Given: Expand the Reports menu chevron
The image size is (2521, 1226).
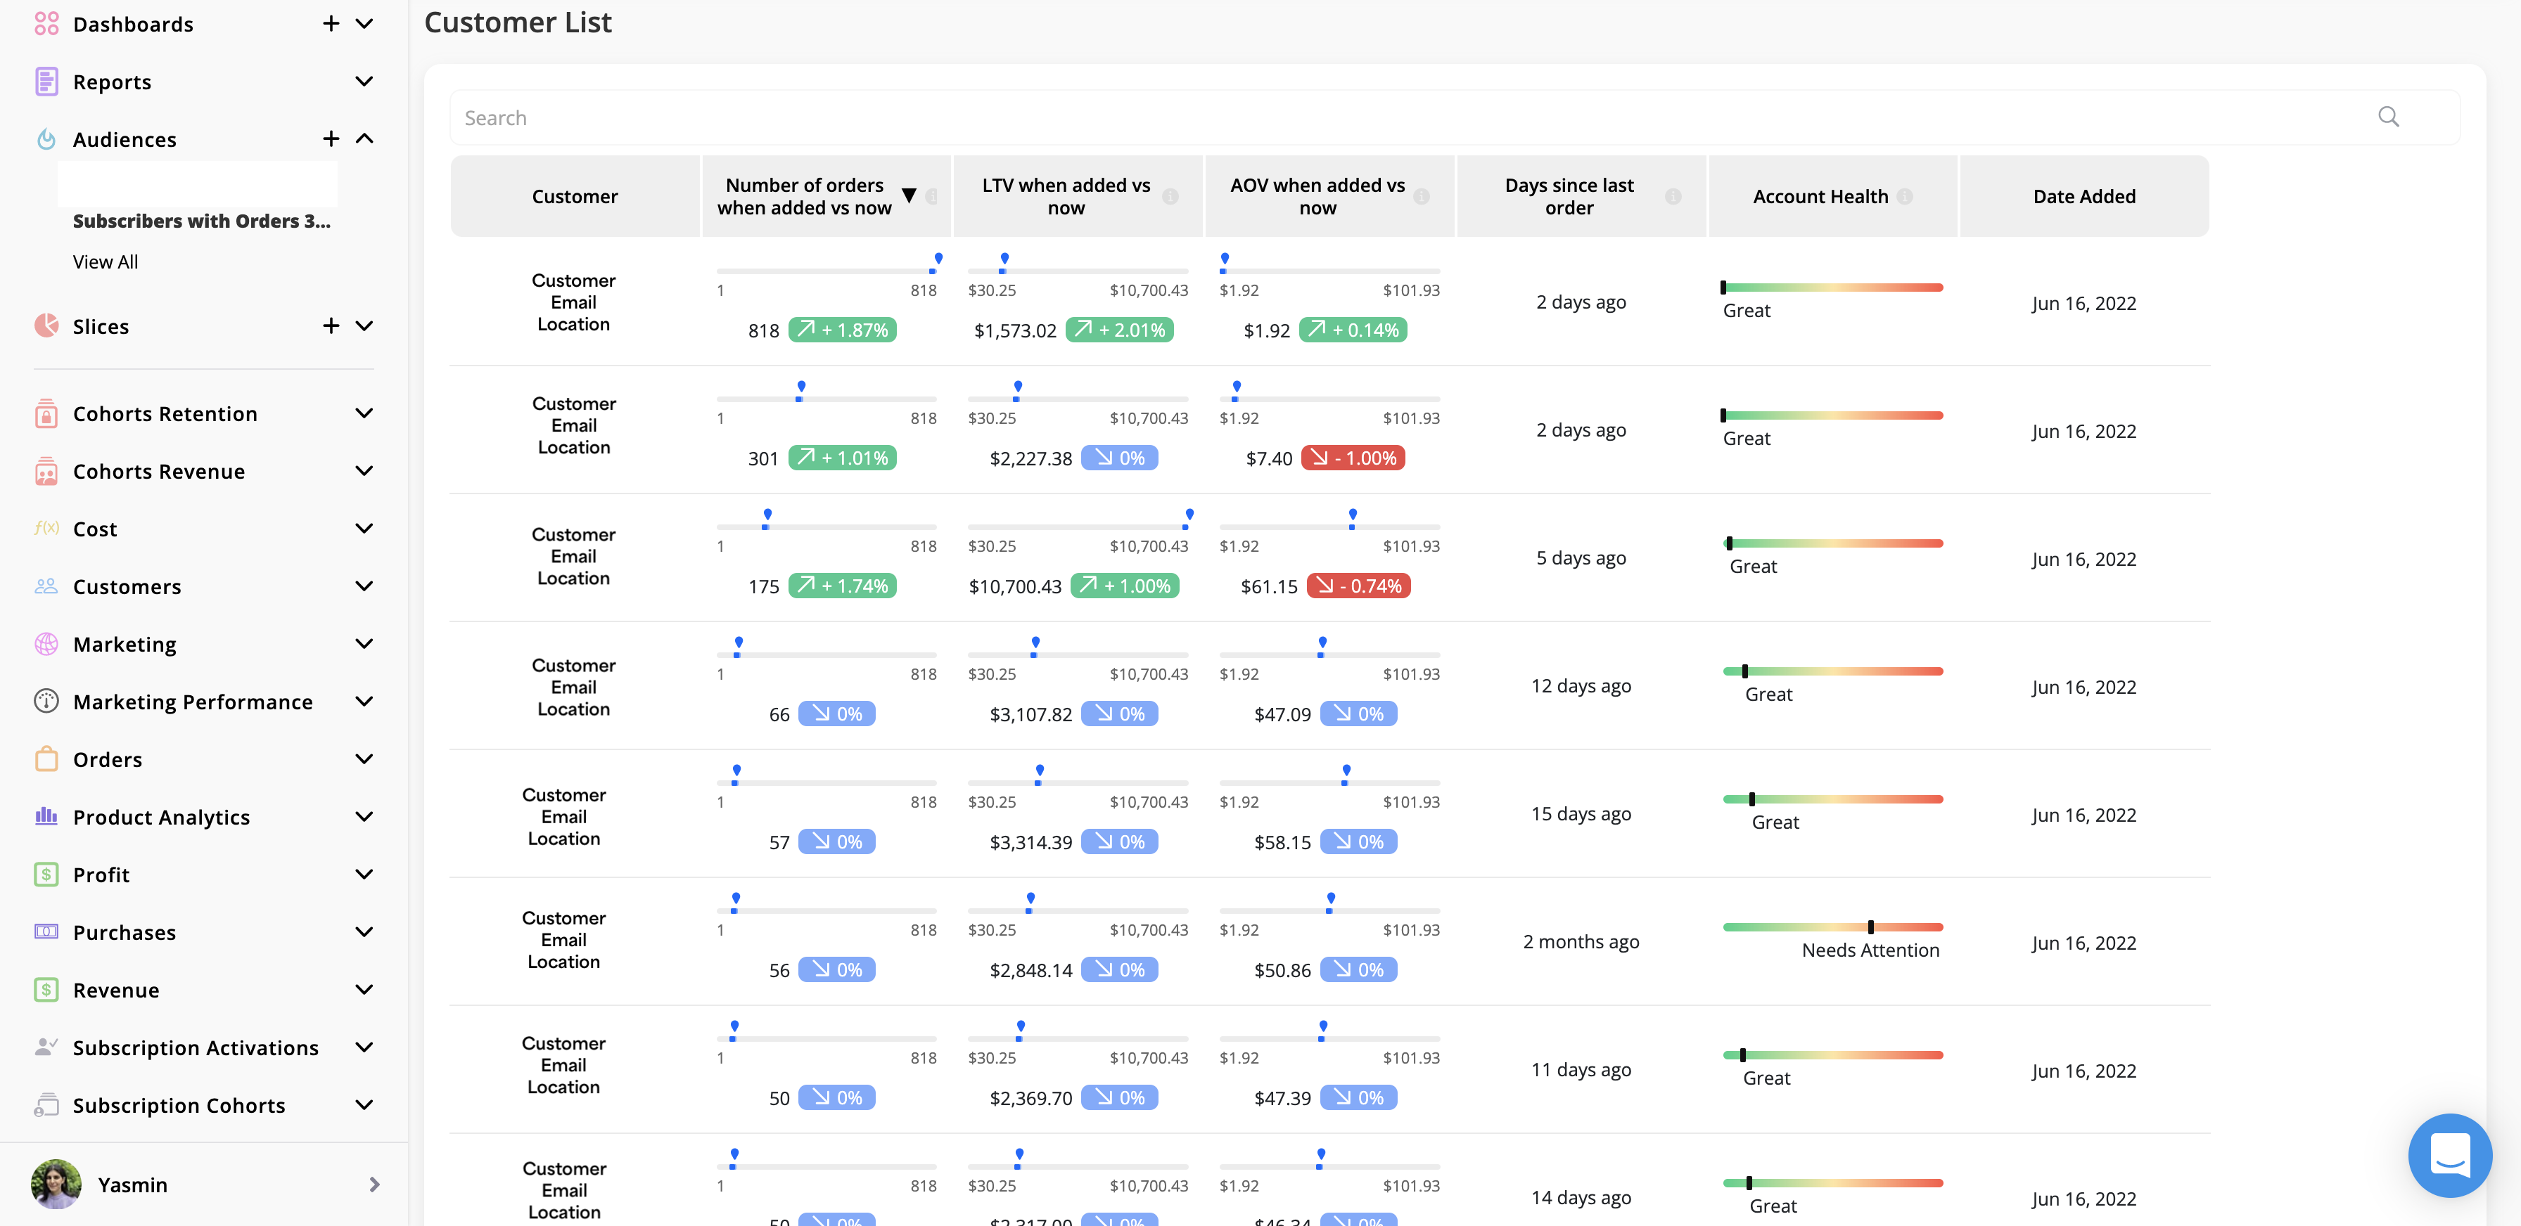Looking at the screenshot, I should click(x=364, y=81).
